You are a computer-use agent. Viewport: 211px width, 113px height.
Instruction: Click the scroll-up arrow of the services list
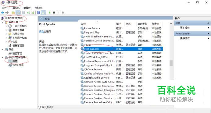pyautogui.click(x=171, y=23)
